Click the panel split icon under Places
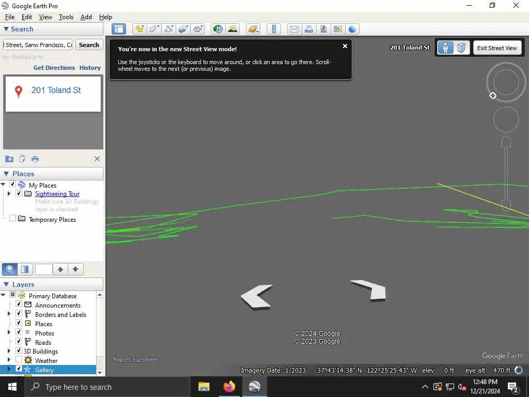This screenshot has width=529, height=397. click(x=25, y=269)
